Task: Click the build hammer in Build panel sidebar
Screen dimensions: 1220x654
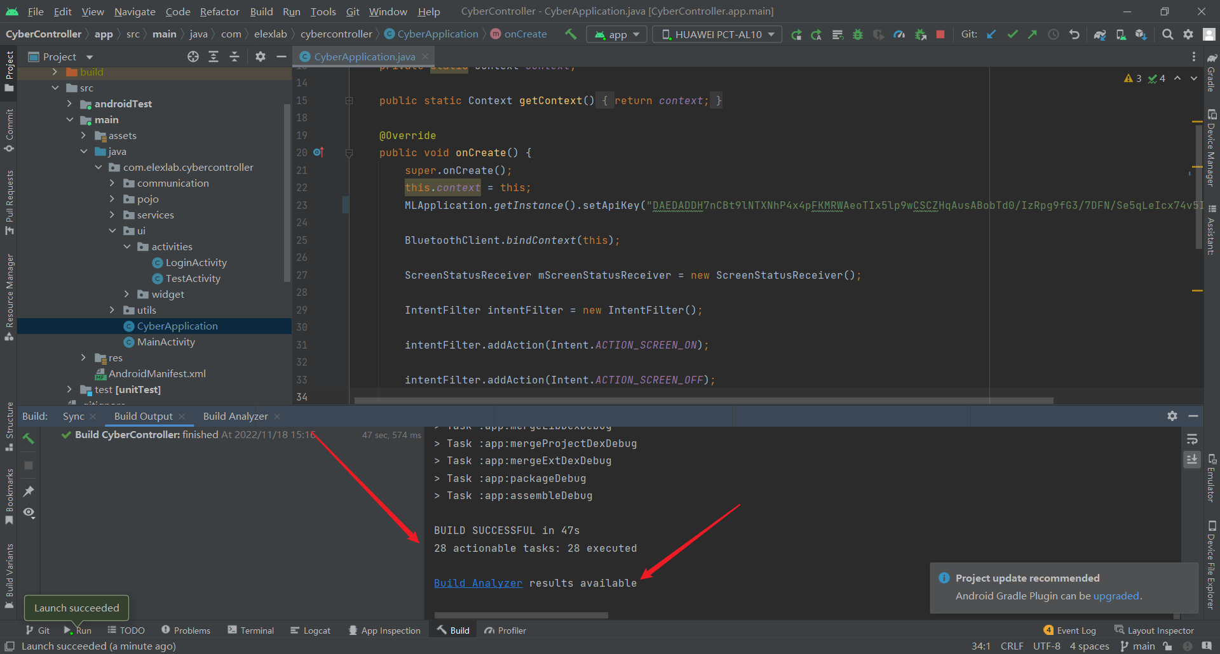Action: click(x=29, y=439)
